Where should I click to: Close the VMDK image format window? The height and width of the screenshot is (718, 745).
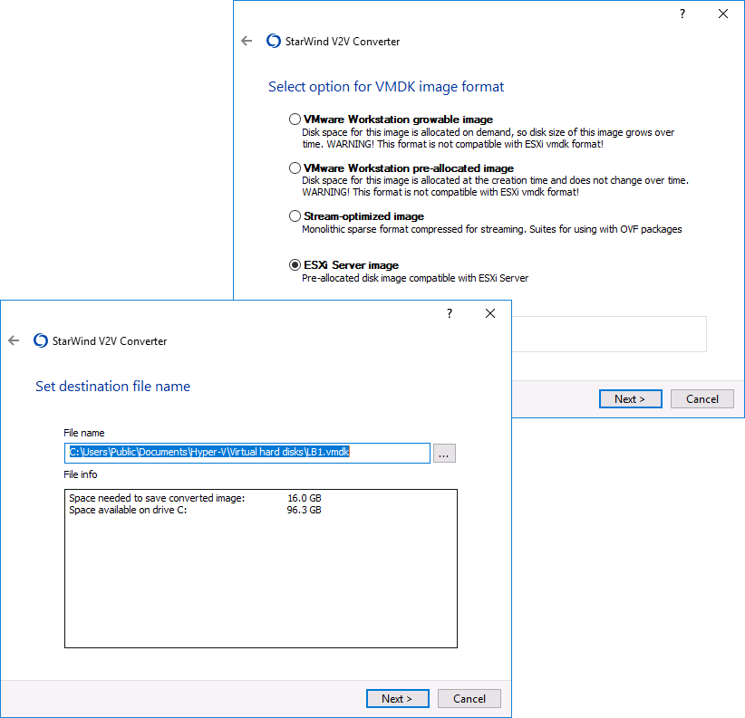tap(723, 14)
